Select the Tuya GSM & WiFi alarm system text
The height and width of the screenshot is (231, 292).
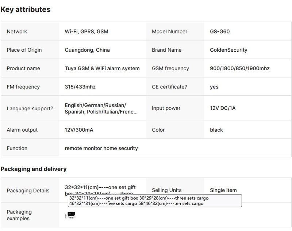tap(102, 68)
